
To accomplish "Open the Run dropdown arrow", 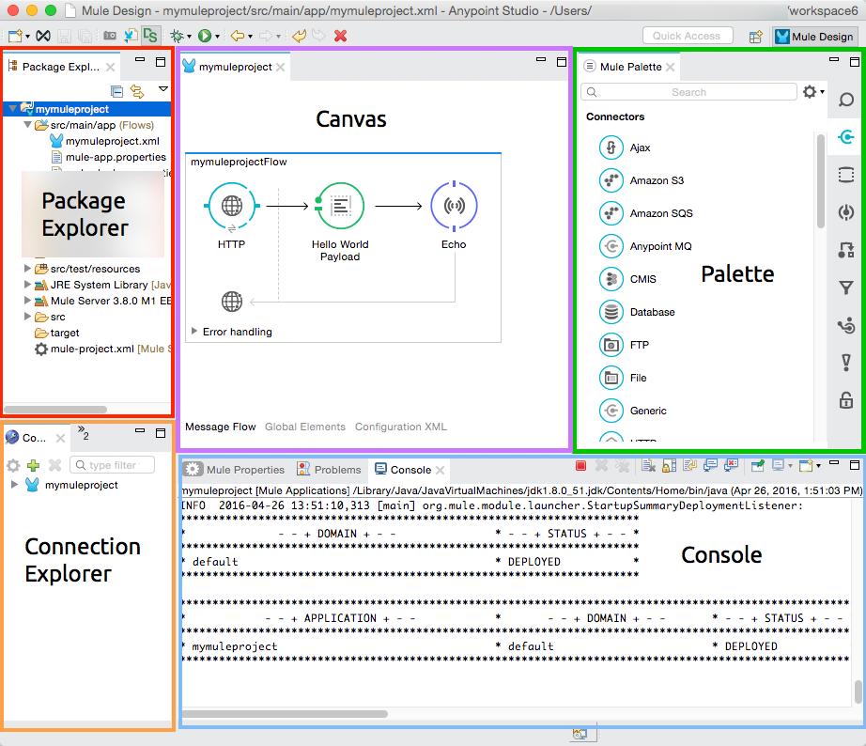I will 218,37.
